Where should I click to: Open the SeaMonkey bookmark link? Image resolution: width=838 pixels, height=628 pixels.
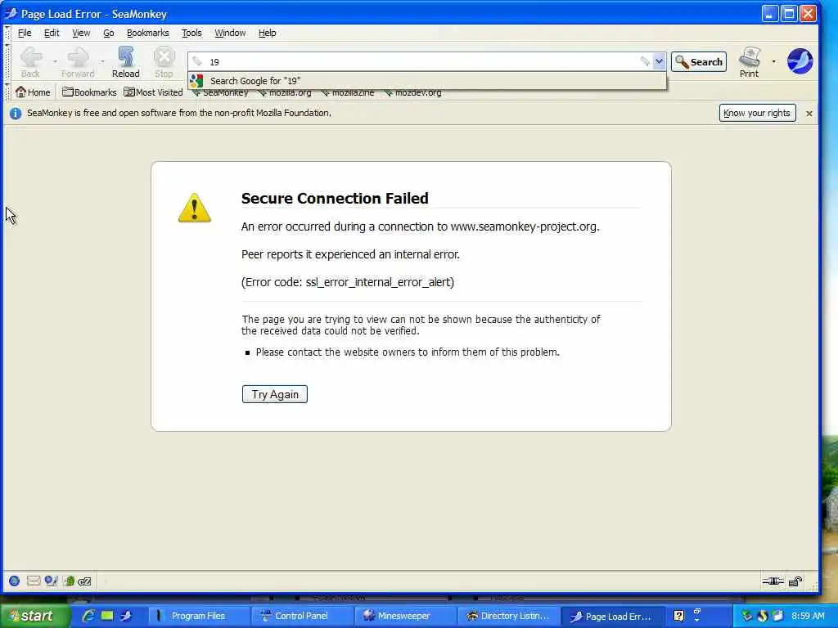click(220, 93)
